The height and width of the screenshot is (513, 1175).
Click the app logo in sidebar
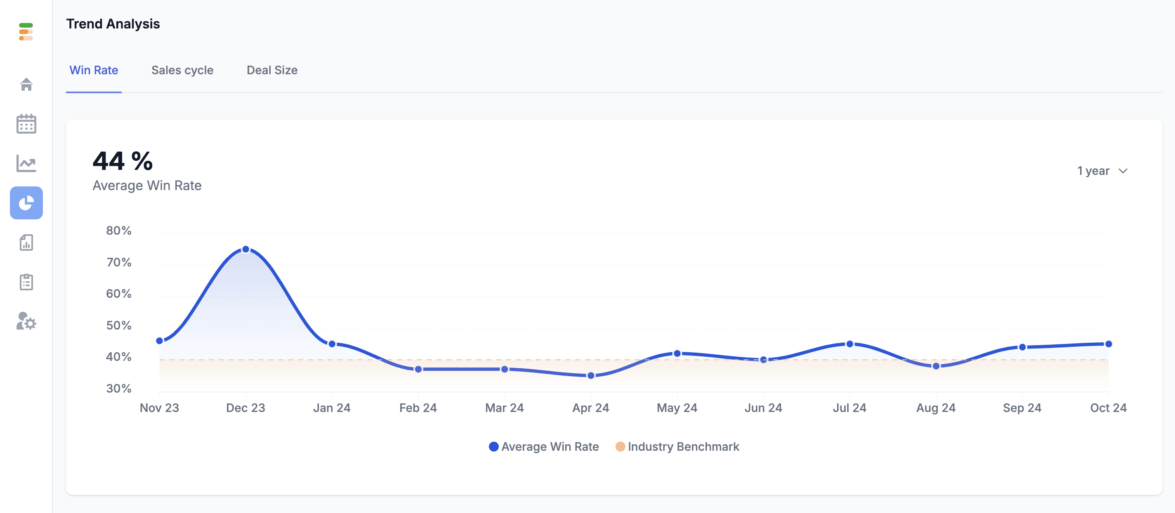[x=26, y=31]
